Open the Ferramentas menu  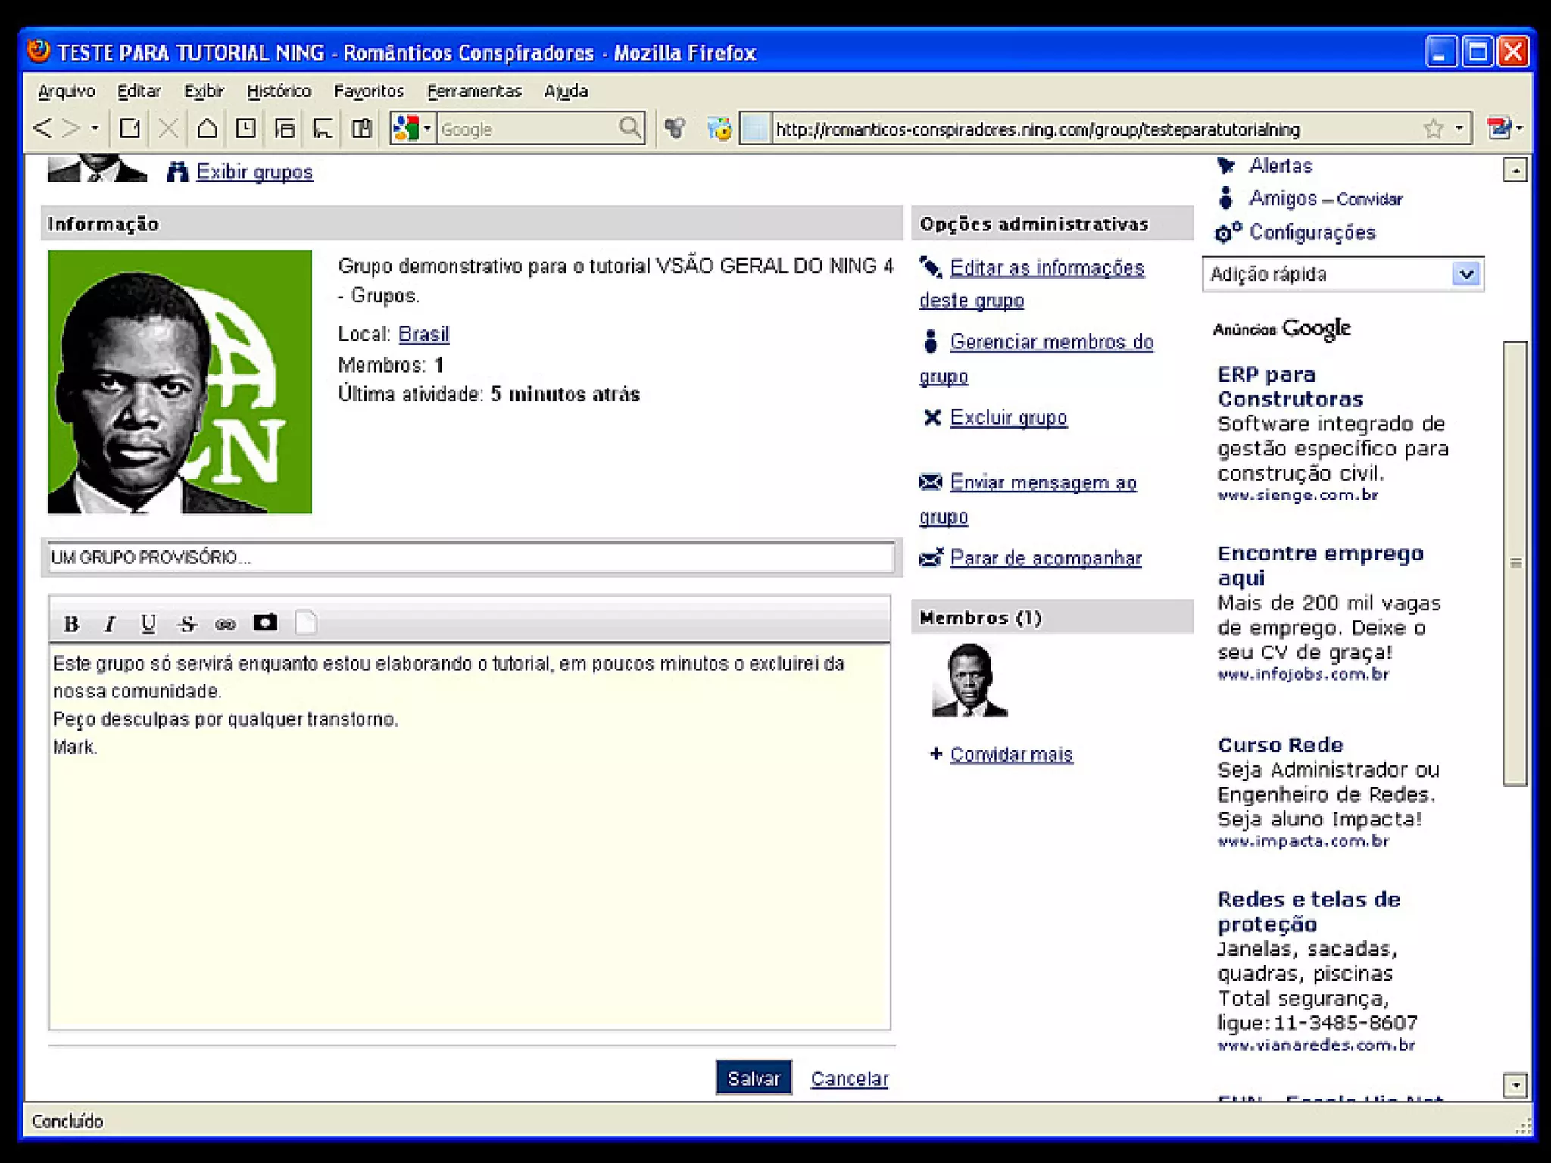pos(474,91)
